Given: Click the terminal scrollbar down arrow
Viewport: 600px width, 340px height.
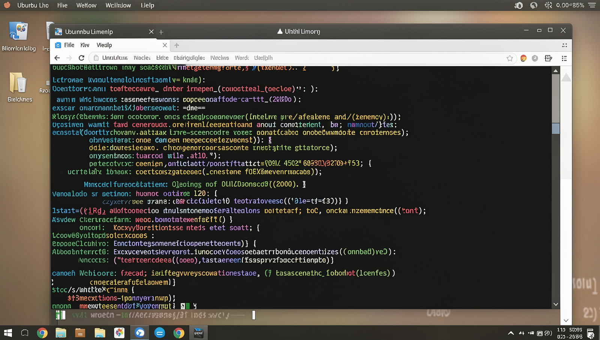Looking at the screenshot, I should [x=556, y=304].
